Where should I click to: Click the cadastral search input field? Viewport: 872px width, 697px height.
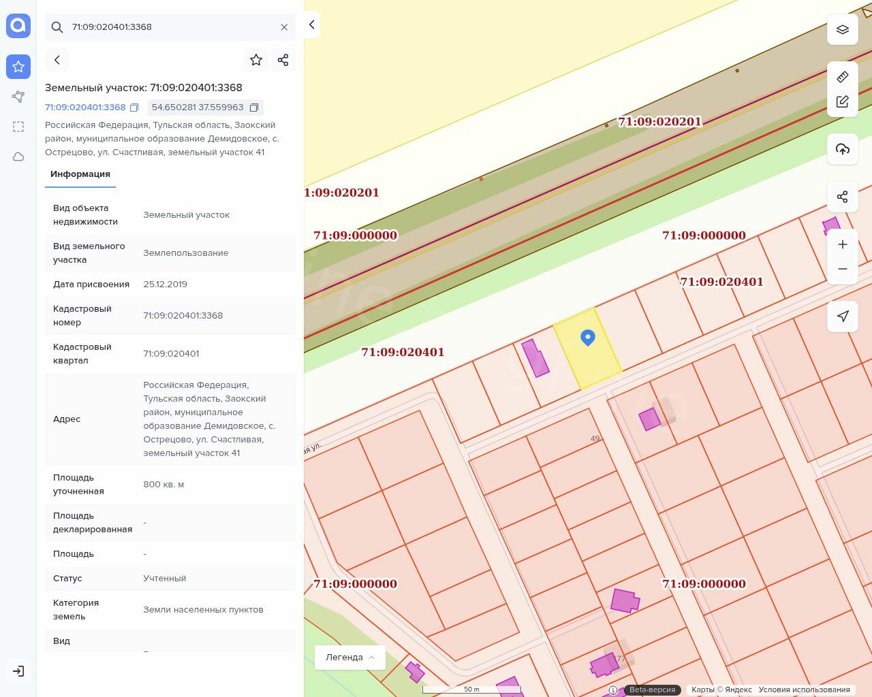[x=170, y=27]
